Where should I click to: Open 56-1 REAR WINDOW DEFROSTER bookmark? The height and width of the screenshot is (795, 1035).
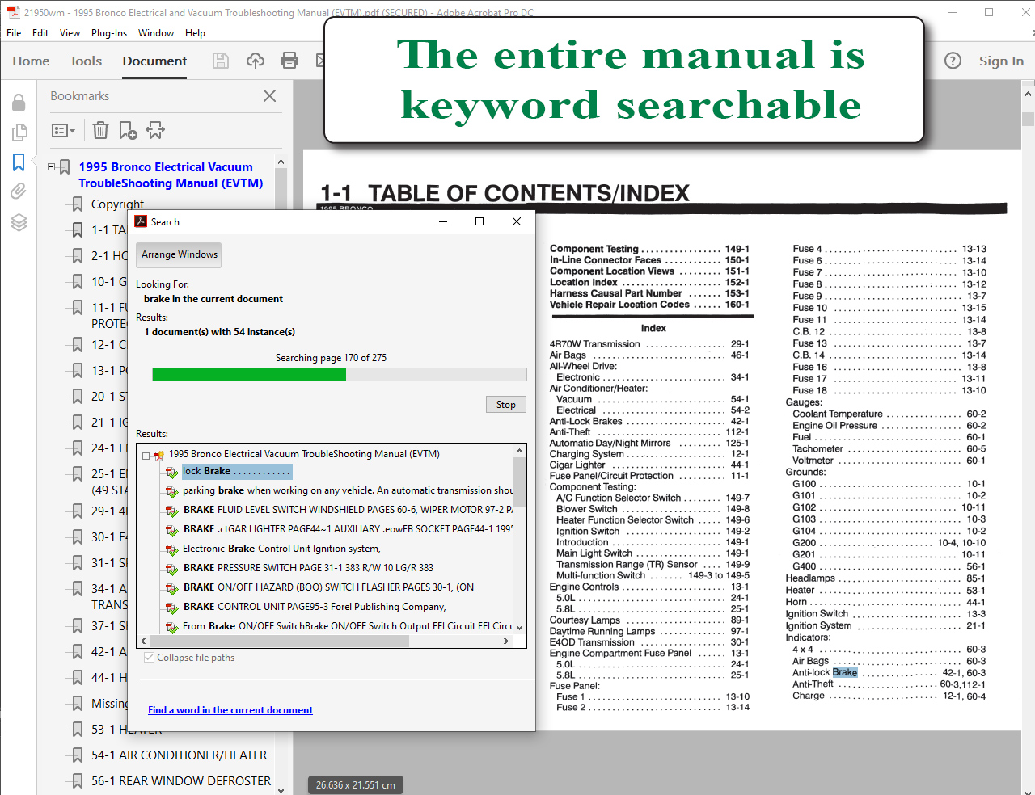pyautogui.click(x=181, y=780)
